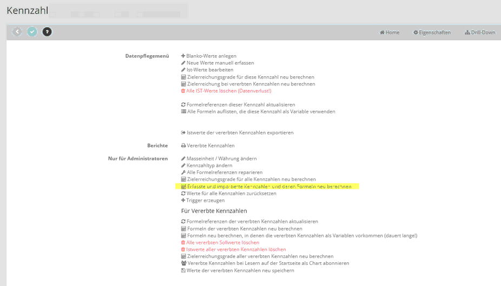Click the Drill-Down hierarchy icon
The width and height of the screenshot is (501, 286).
pyautogui.click(x=467, y=32)
